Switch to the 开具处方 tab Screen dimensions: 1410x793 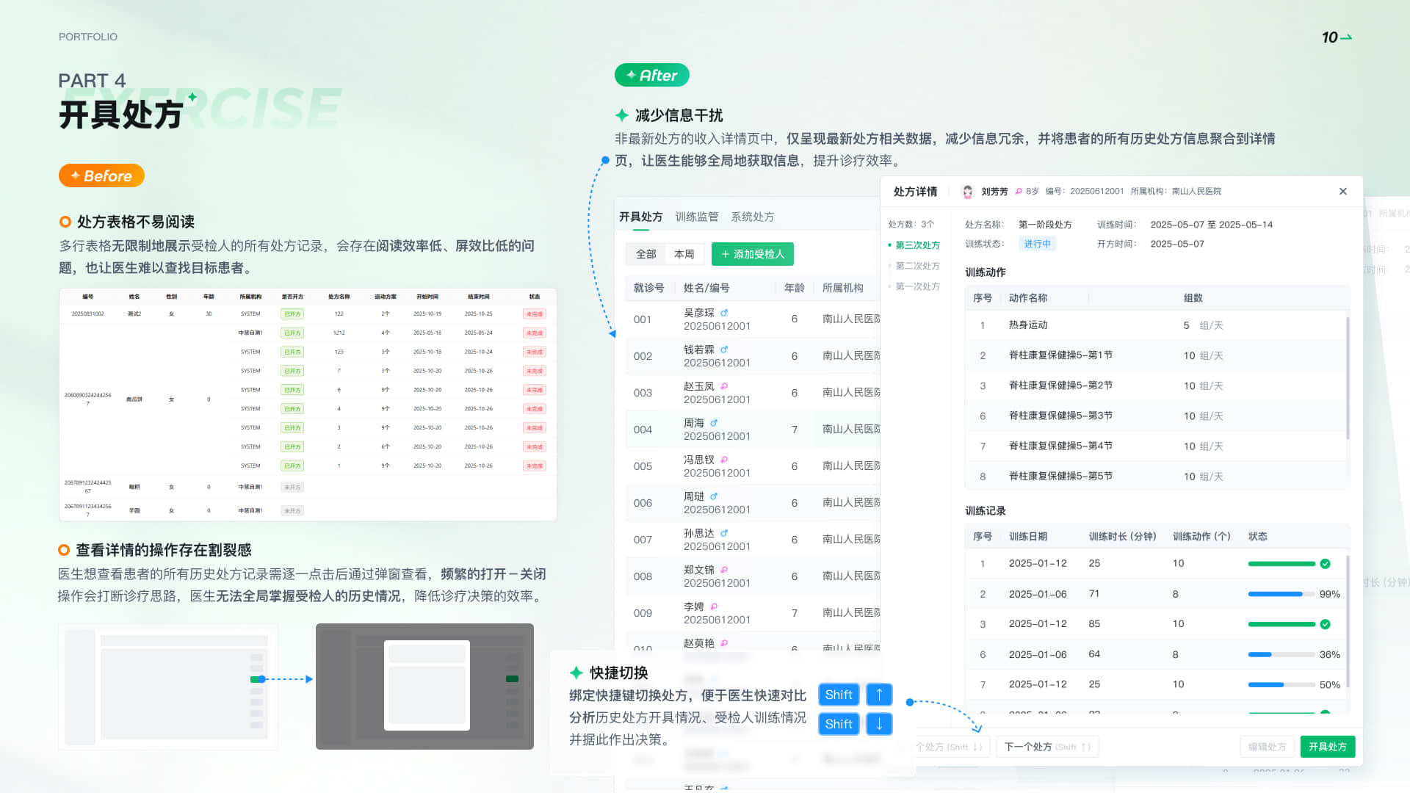tap(640, 217)
